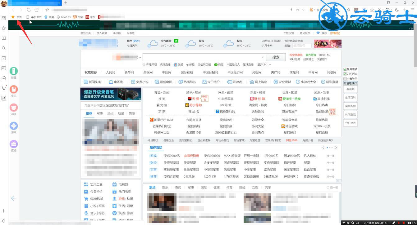Click the 设为主页 link
The width and height of the screenshot is (417, 225).
pyautogui.click(x=85, y=33)
